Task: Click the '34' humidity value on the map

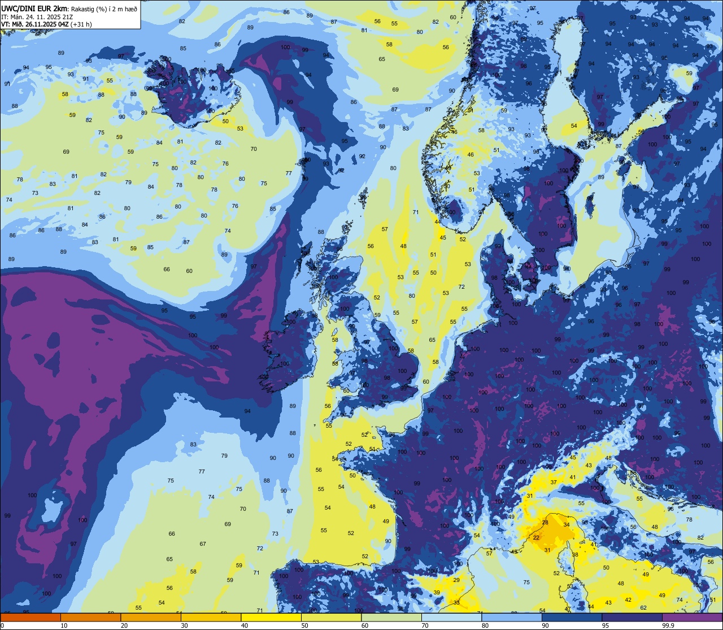Action: [567, 525]
